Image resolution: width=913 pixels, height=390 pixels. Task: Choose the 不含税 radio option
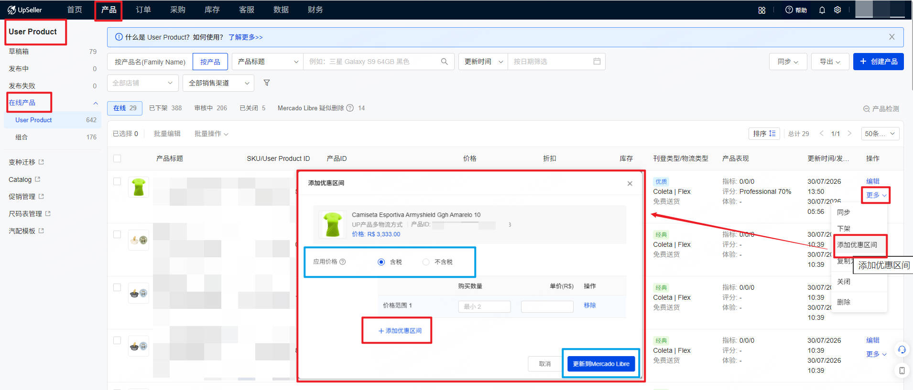[426, 262]
